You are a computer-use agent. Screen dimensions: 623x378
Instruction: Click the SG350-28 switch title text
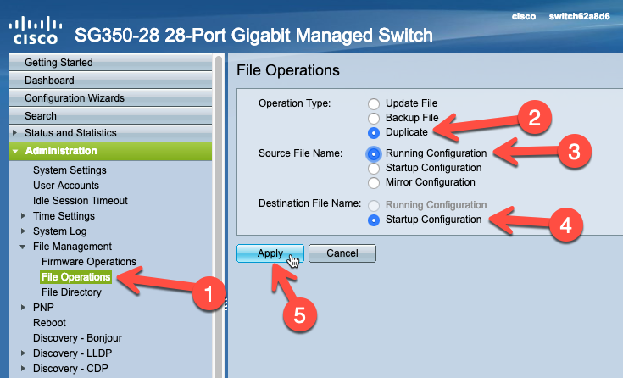click(x=253, y=35)
